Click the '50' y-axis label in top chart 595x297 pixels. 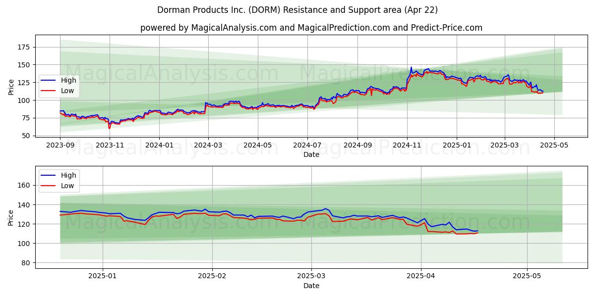pyautogui.click(x=27, y=136)
